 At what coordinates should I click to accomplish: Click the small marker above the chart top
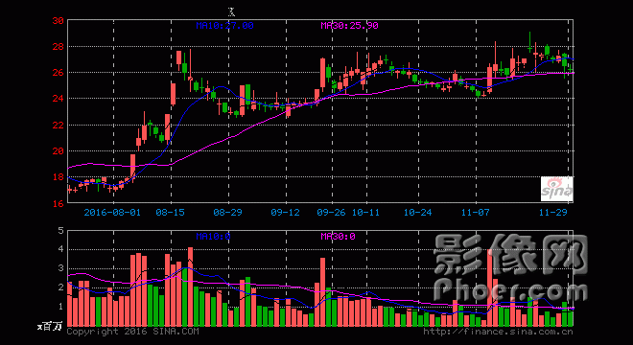[231, 12]
